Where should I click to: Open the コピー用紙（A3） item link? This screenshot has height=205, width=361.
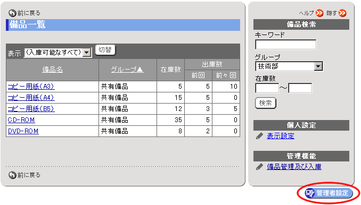(31, 87)
